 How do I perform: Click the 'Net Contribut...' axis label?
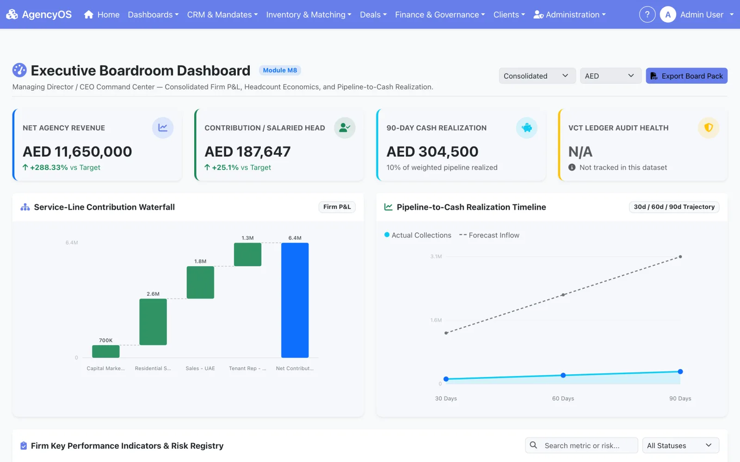tap(295, 368)
